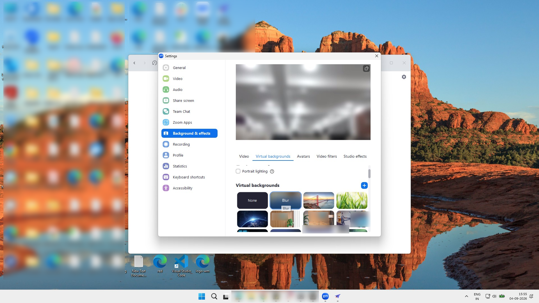
Task: Open General settings in the sidebar
Action: tap(189, 68)
